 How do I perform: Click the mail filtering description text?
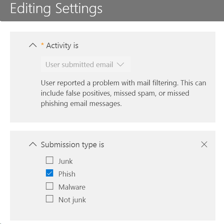[123, 93]
